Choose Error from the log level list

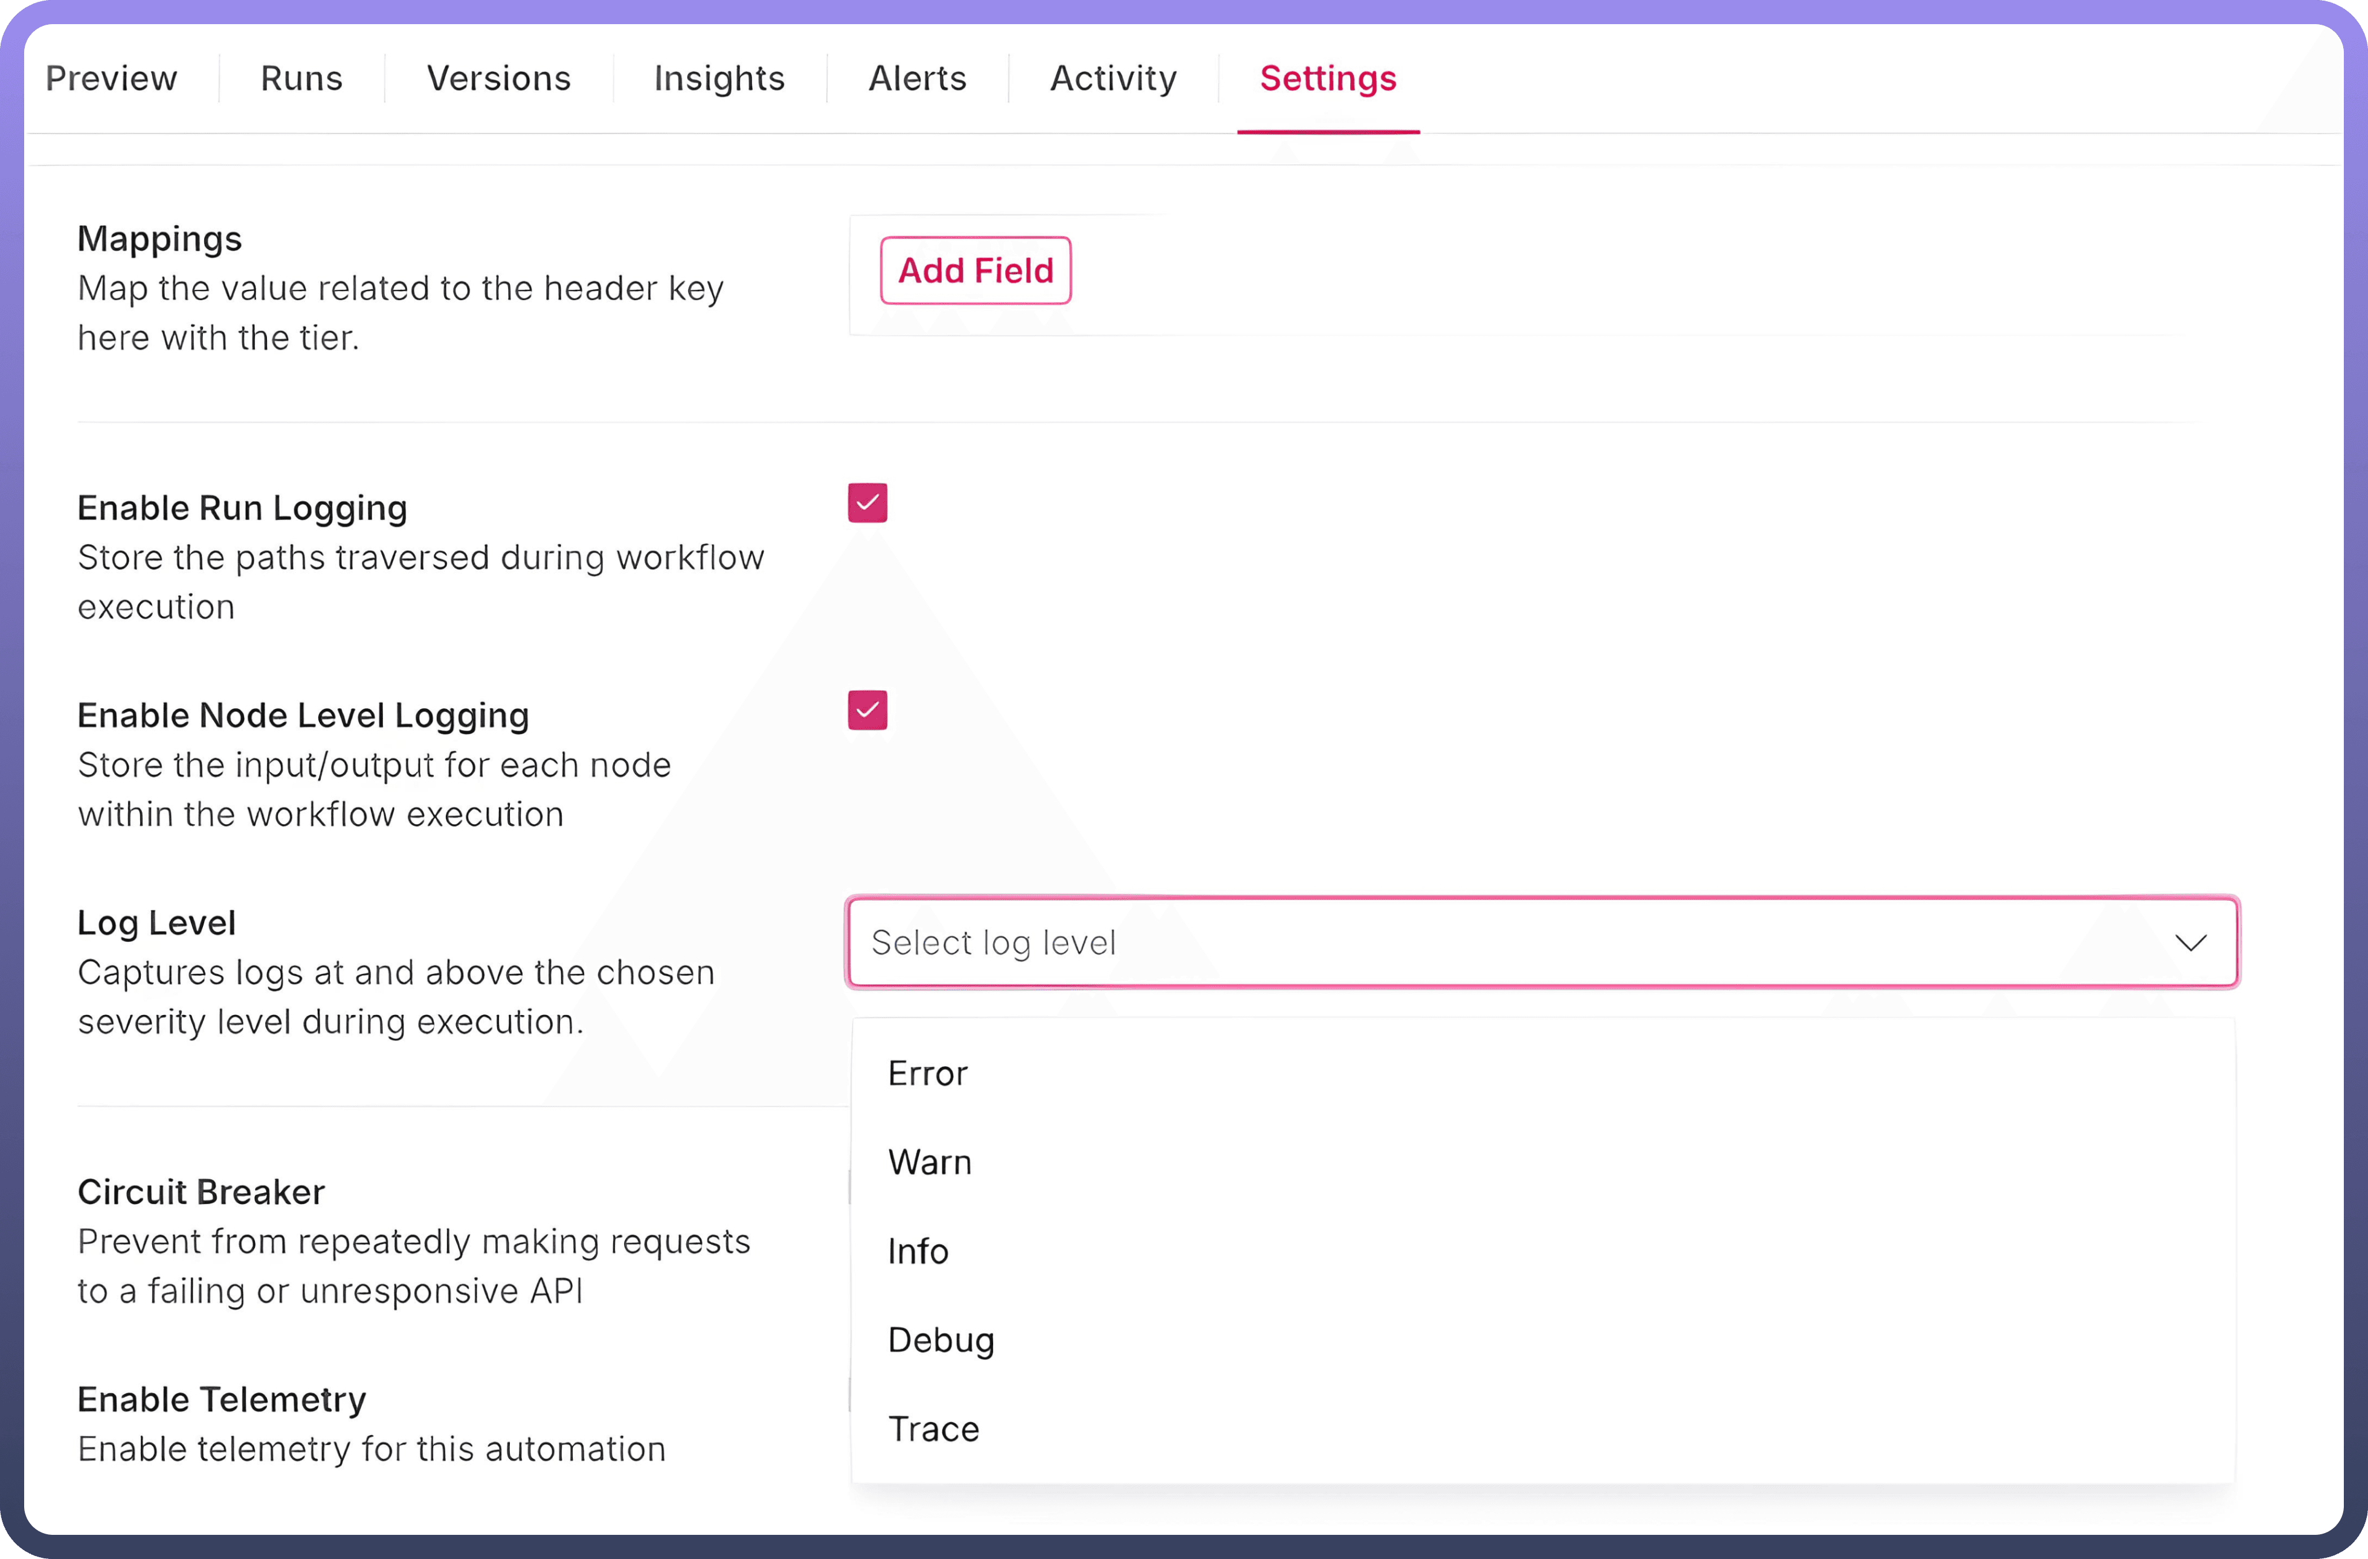[x=927, y=1074]
